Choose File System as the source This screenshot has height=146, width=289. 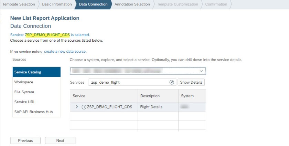click(24, 92)
